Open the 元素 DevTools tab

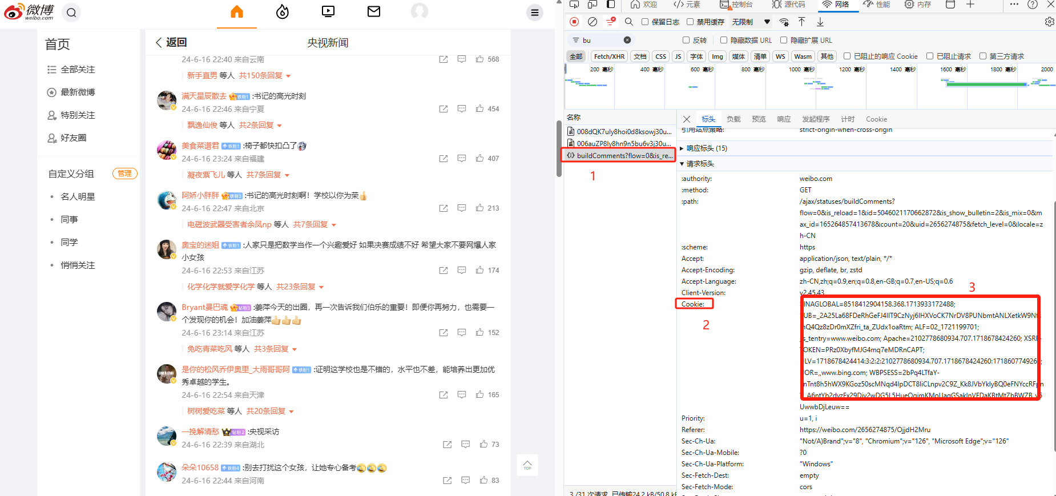687,5
